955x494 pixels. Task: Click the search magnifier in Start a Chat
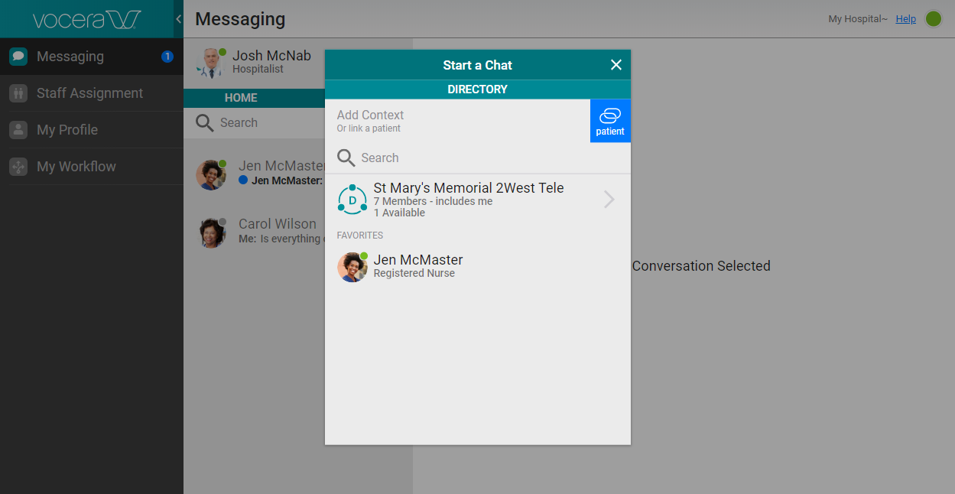346,158
